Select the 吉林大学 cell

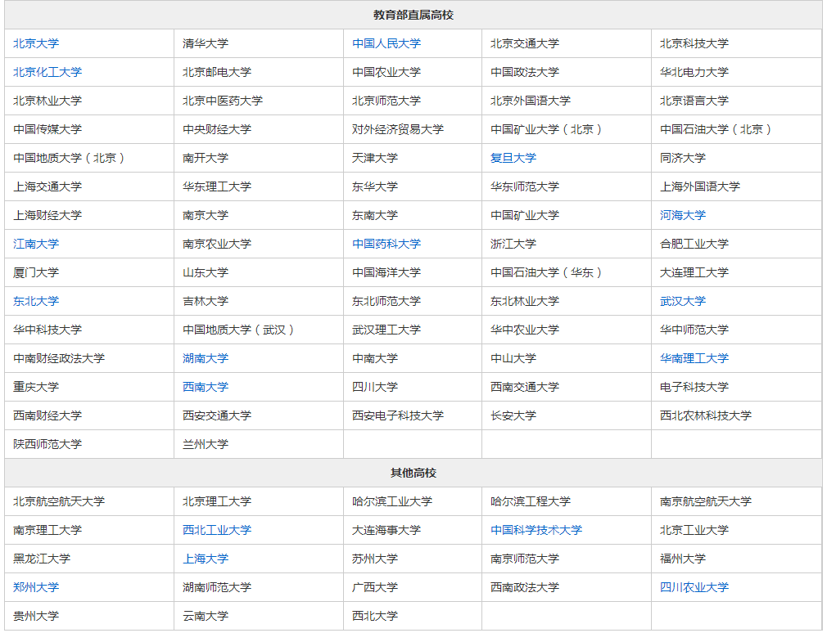(259, 301)
